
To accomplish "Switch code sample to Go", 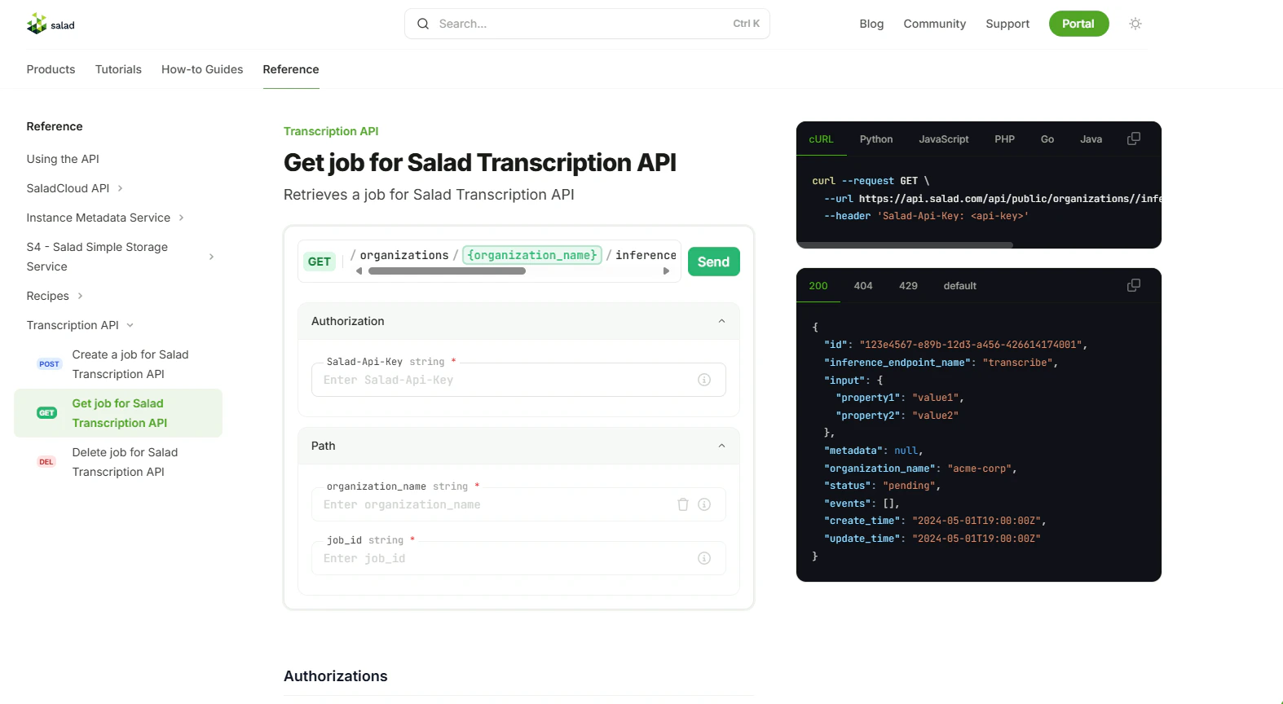I will click(1047, 139).
